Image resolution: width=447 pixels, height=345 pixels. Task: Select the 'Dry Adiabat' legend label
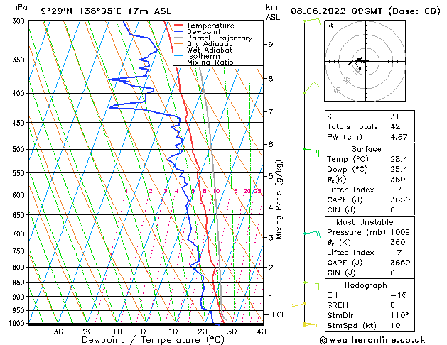click(x=209, y=44)
